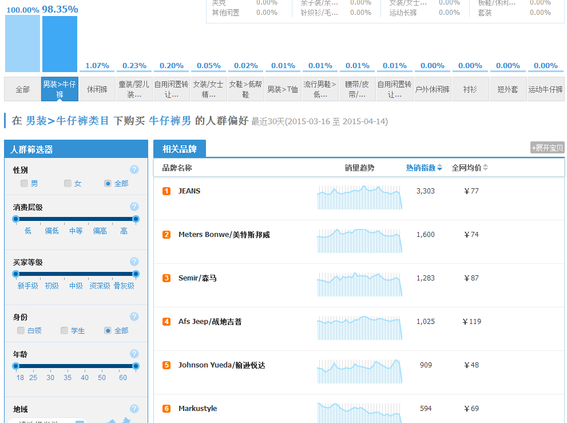Expand items with the +展开宝贝 button

click(x=548, y=148)
